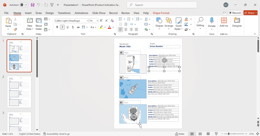Expand the font name dropdown

(x=87, y=21)
